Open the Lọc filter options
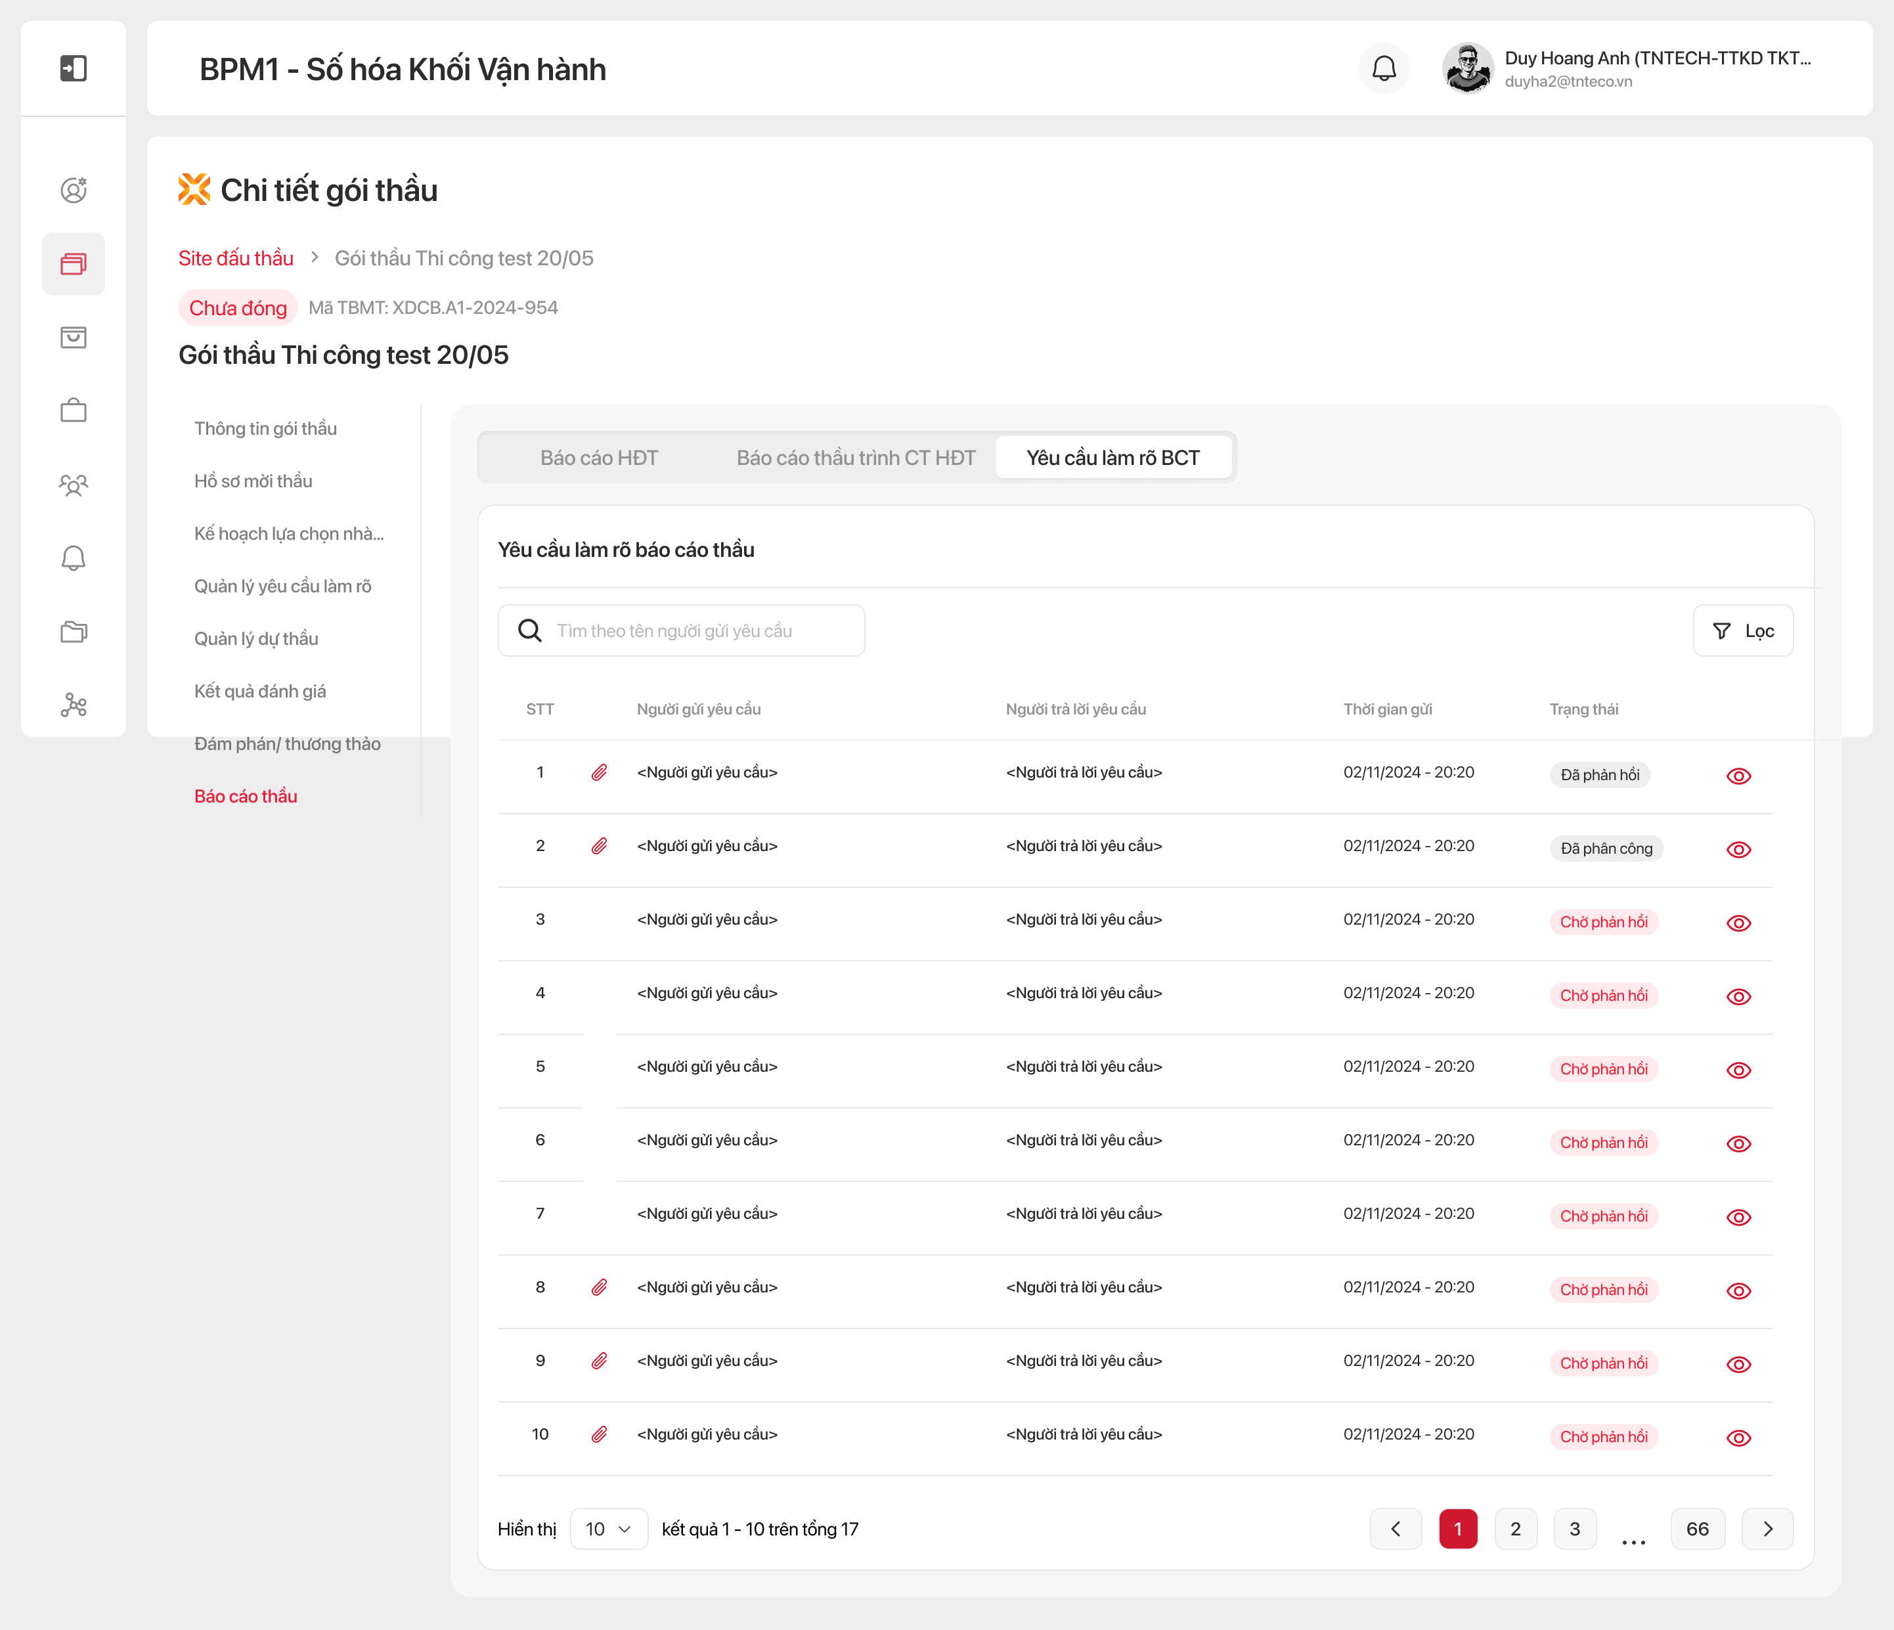1894x1630 pixels. coord(1742,631)
